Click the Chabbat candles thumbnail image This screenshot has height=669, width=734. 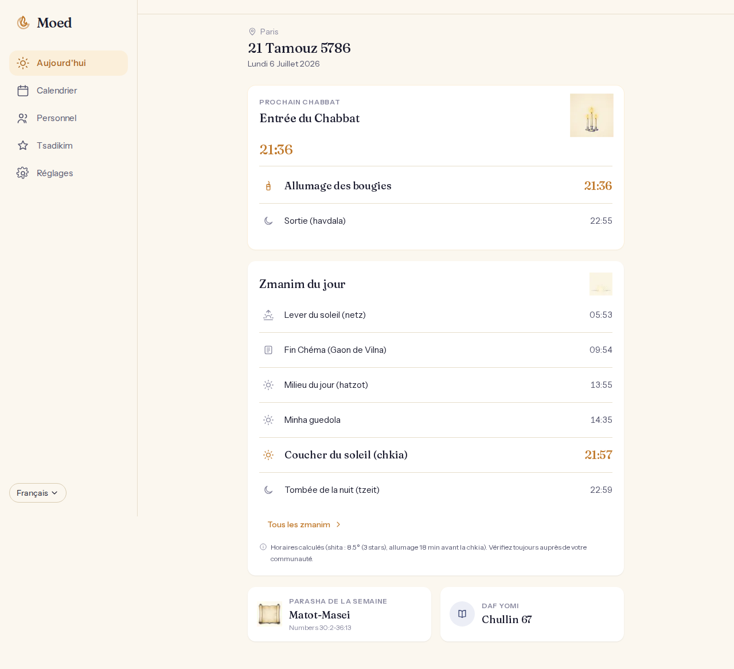click(x=592, y=115)
